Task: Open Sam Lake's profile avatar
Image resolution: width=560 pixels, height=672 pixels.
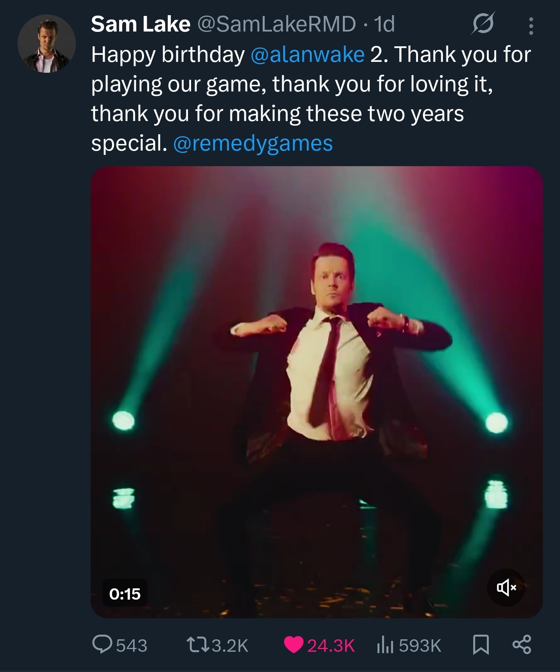Action: click(x=46, y=44)
